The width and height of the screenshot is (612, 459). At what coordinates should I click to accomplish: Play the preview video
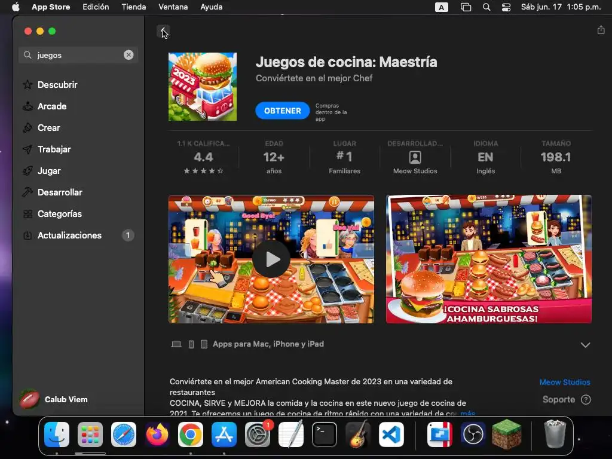[x=271, y=259]
